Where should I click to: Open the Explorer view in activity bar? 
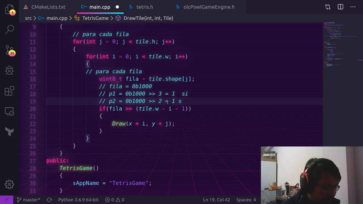tap(9, 9)
